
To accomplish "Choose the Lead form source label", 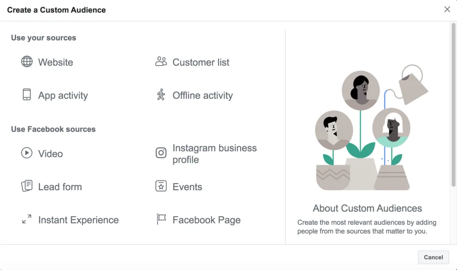I will point(60,187).
